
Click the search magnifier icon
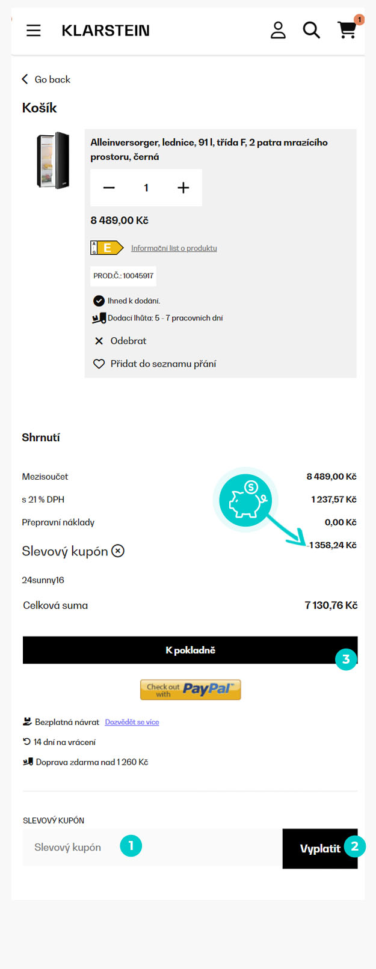tap(311, 30)
